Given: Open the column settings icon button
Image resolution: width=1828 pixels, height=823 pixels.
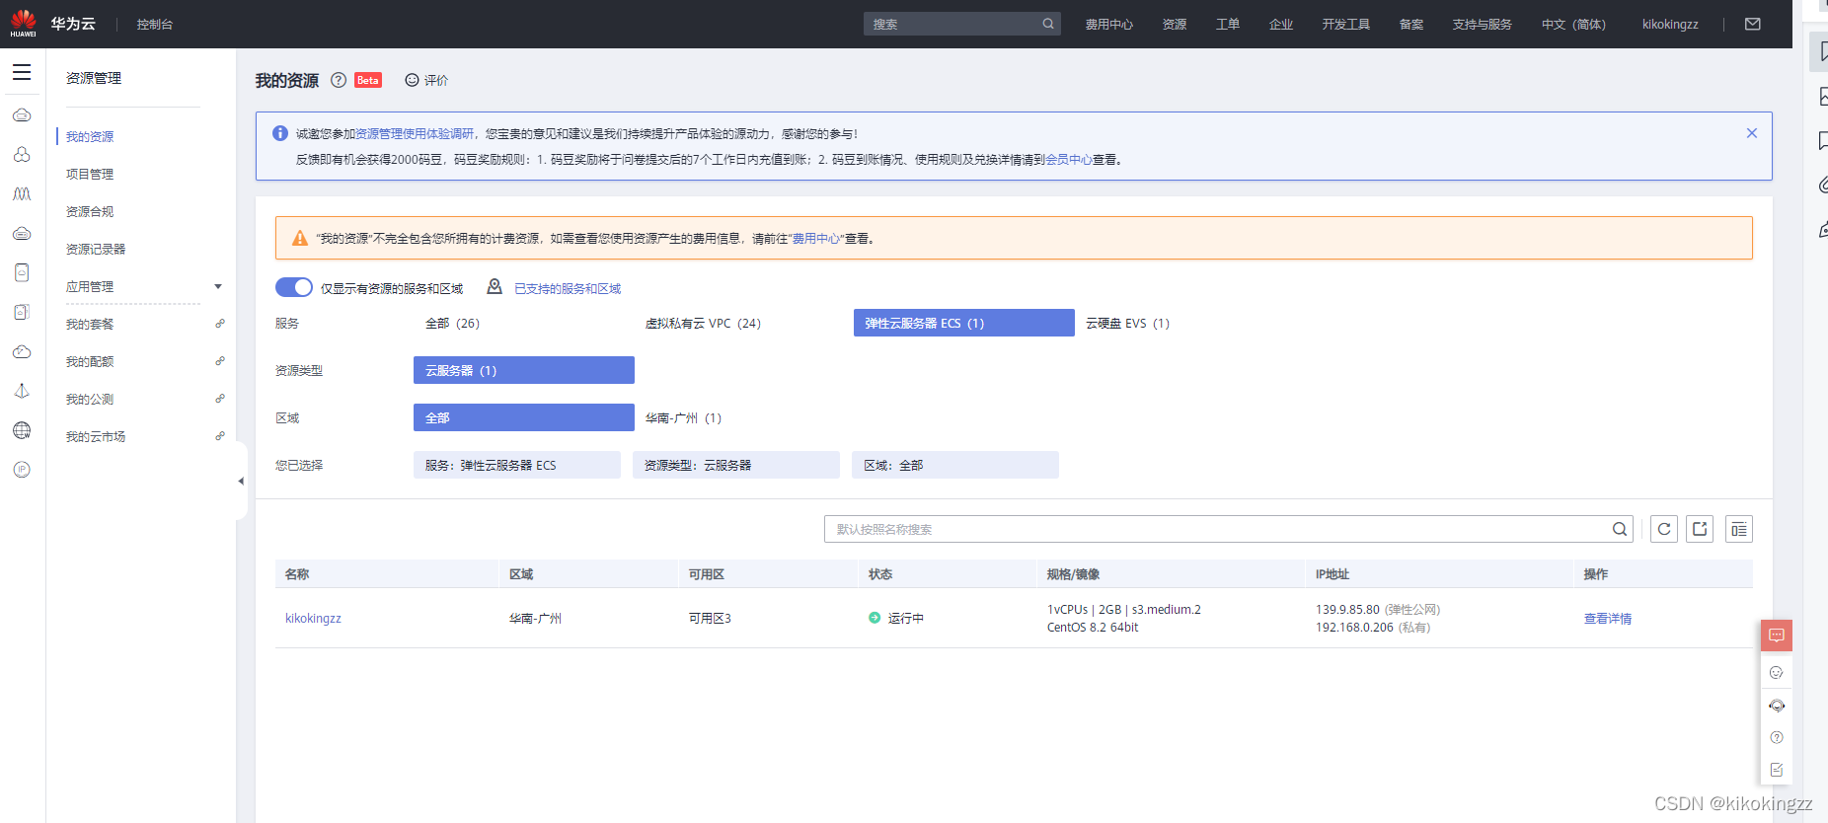Looking at the screenshot, I should tap(1739, 529).
